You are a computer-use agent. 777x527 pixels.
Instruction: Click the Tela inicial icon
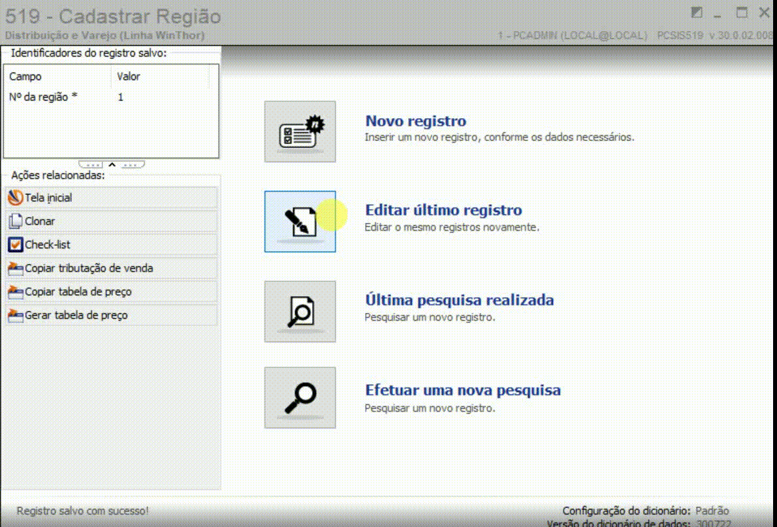coord(16,198)
